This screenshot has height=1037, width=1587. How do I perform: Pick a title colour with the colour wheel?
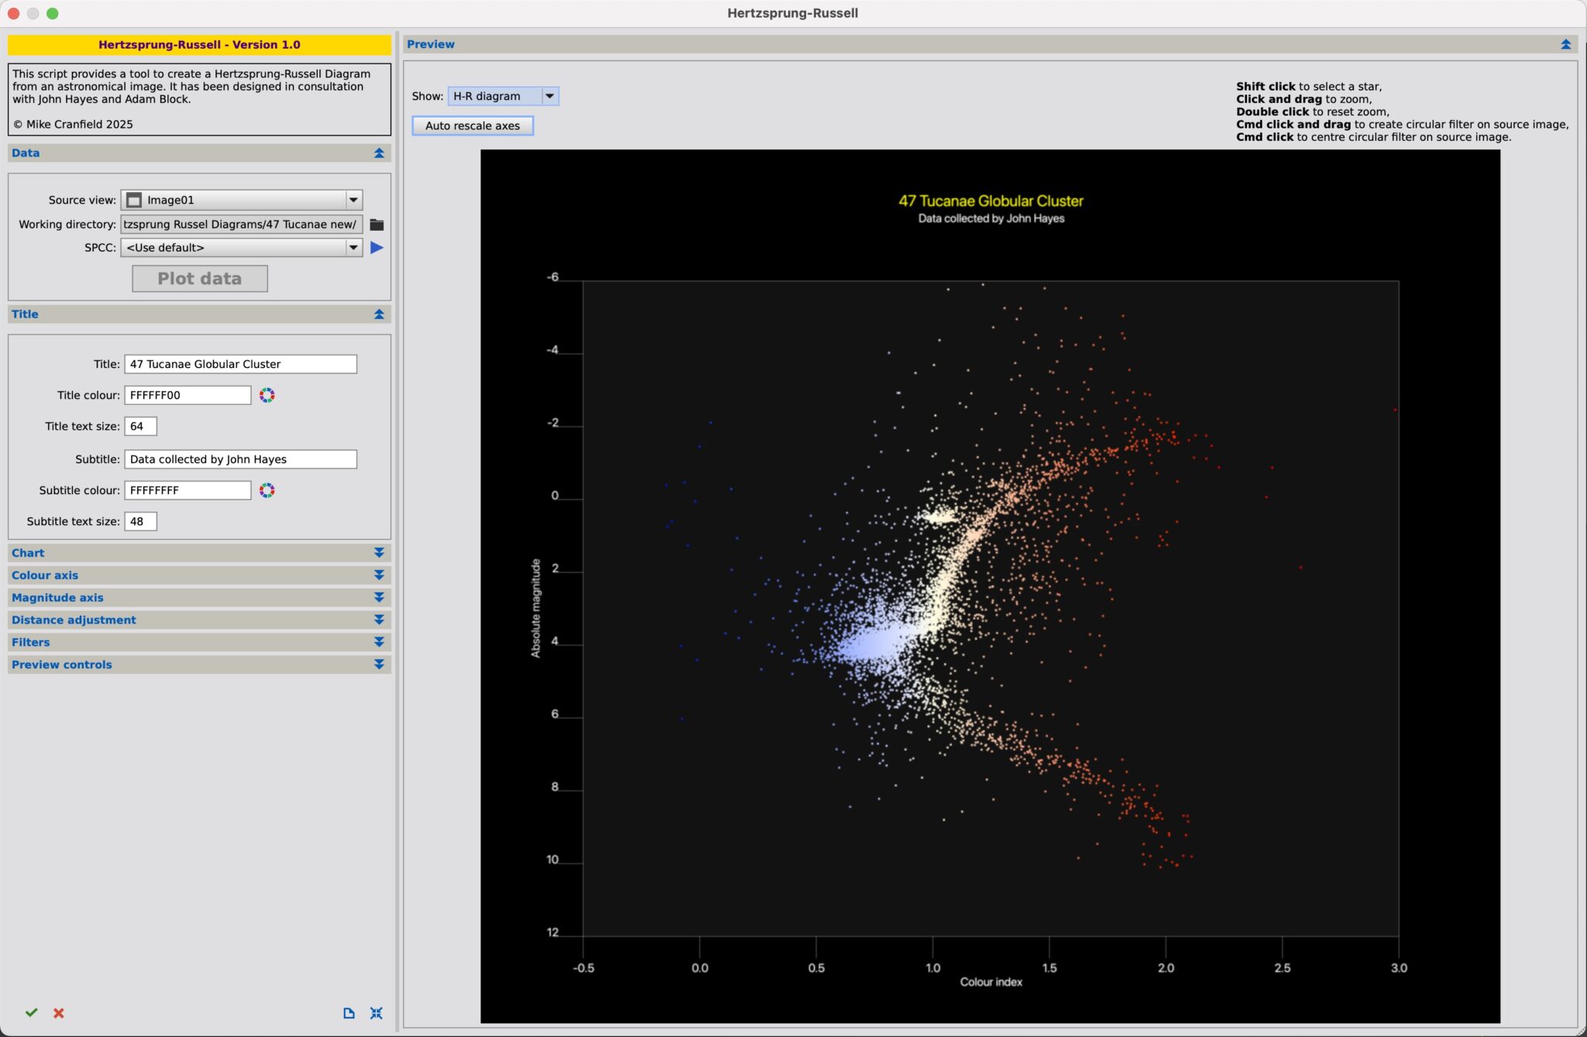pyautogui.click(x=267, y=395)
